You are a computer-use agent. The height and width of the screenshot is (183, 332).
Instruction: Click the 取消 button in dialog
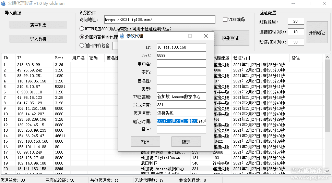pos(145,142)
